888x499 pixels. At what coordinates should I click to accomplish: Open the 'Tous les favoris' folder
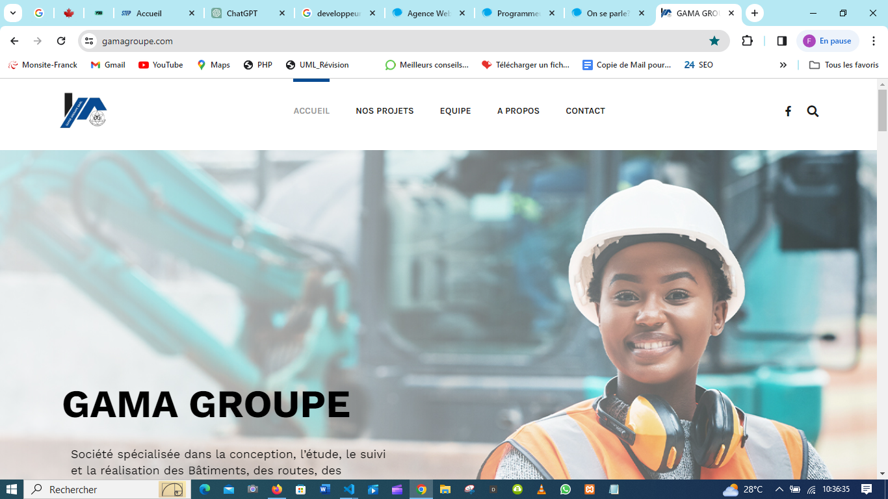[844, 65]
